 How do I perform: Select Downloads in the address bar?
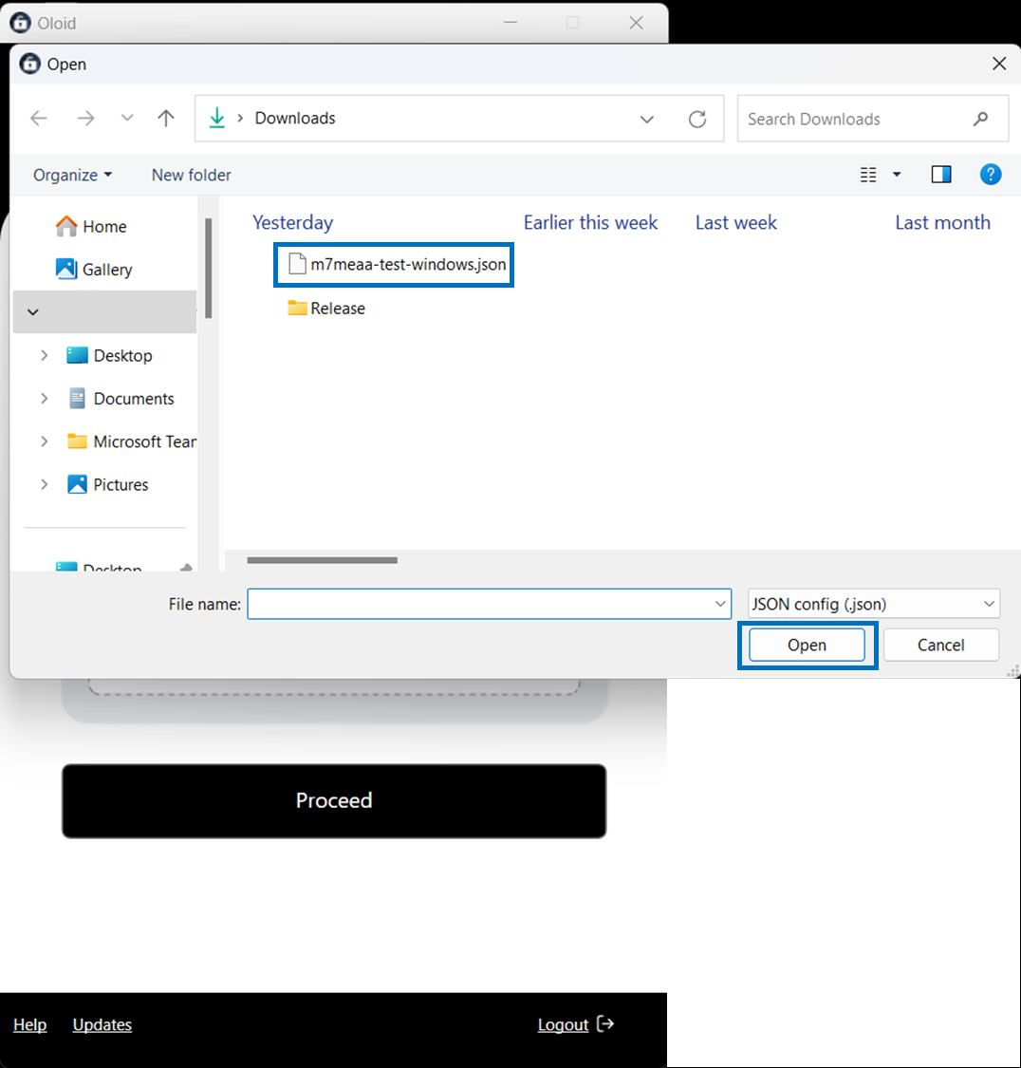coord(295,118)
